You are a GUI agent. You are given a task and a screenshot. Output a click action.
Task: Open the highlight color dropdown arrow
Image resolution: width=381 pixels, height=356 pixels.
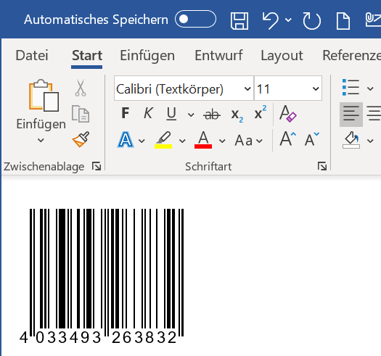182,141
